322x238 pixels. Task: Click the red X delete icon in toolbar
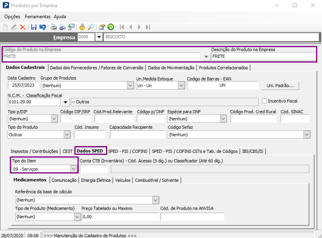pos(23,27)
